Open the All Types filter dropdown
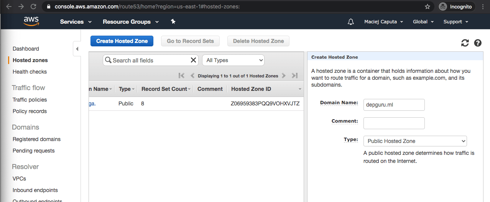The image size is (490, 202). 233,60
